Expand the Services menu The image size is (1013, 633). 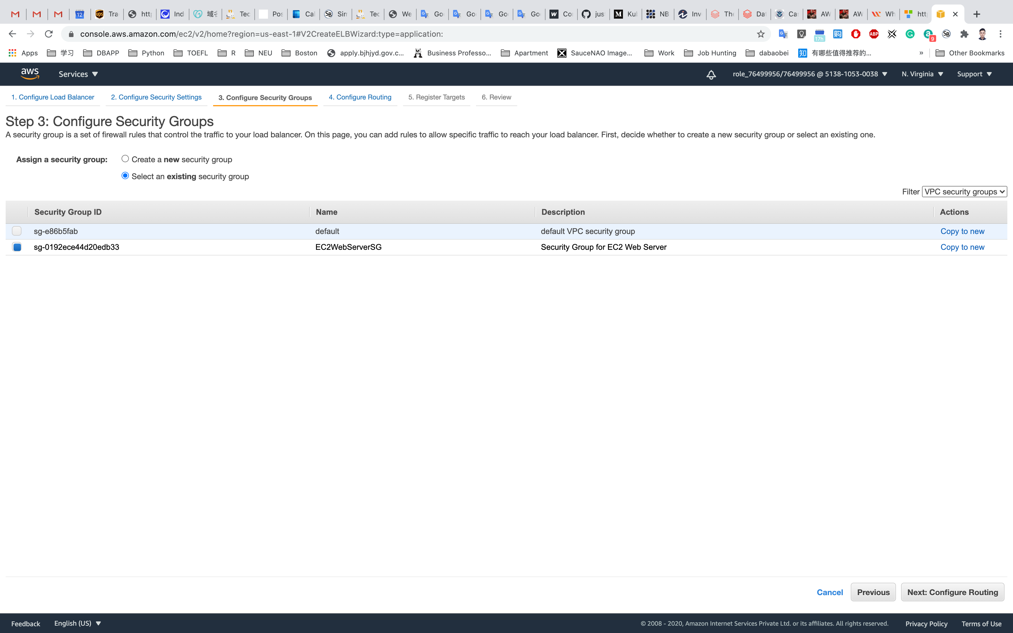point(78,74)
